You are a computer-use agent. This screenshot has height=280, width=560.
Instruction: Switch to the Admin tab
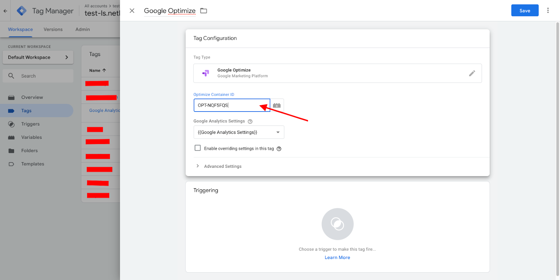pyautogui.click(x=83, y=29)
